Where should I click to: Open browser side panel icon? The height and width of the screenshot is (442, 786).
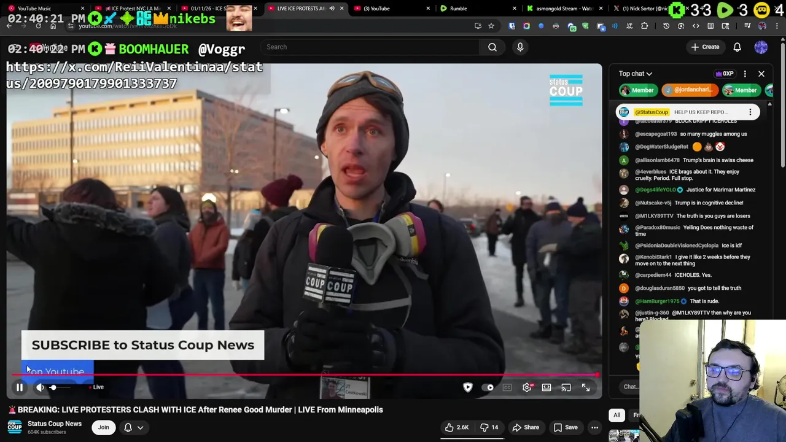click(x=710, y=26)
